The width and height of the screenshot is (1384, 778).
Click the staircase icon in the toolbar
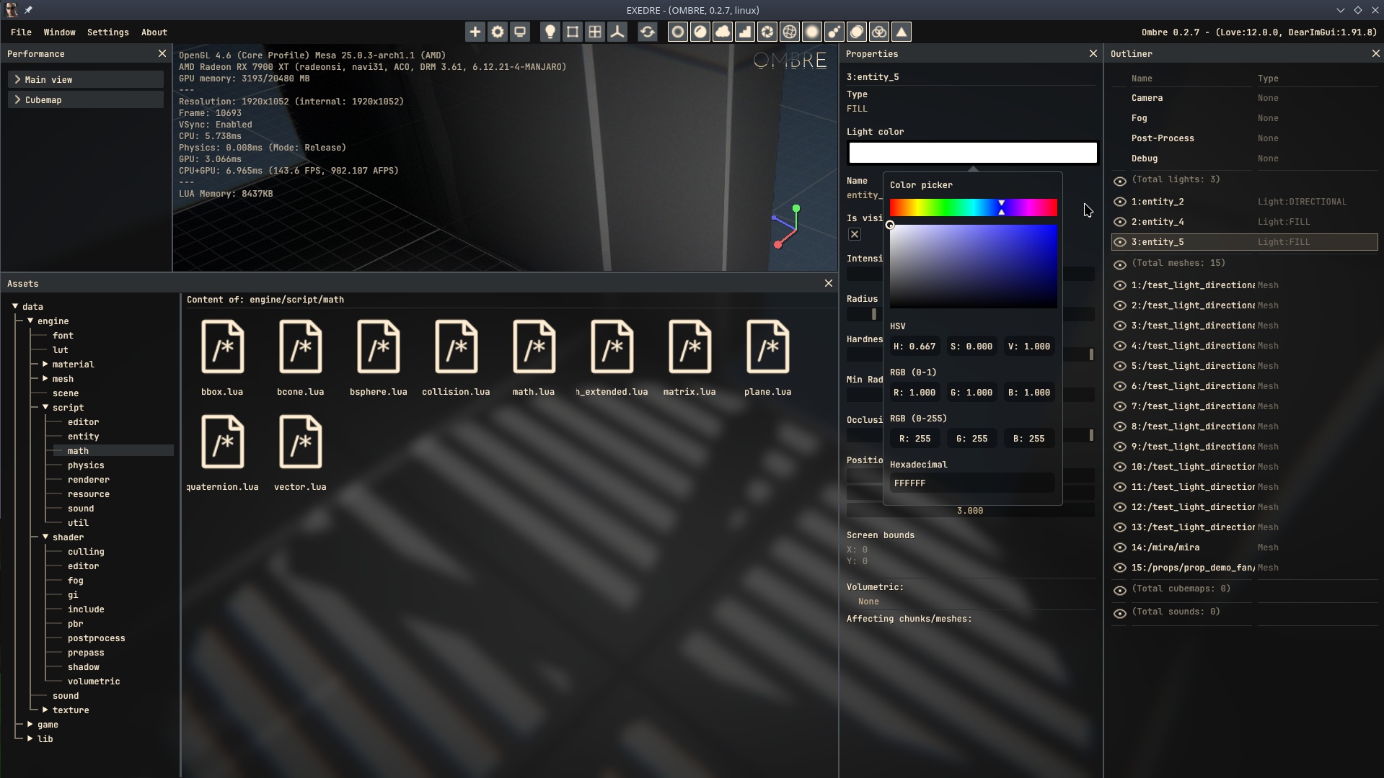coord(745,32)
